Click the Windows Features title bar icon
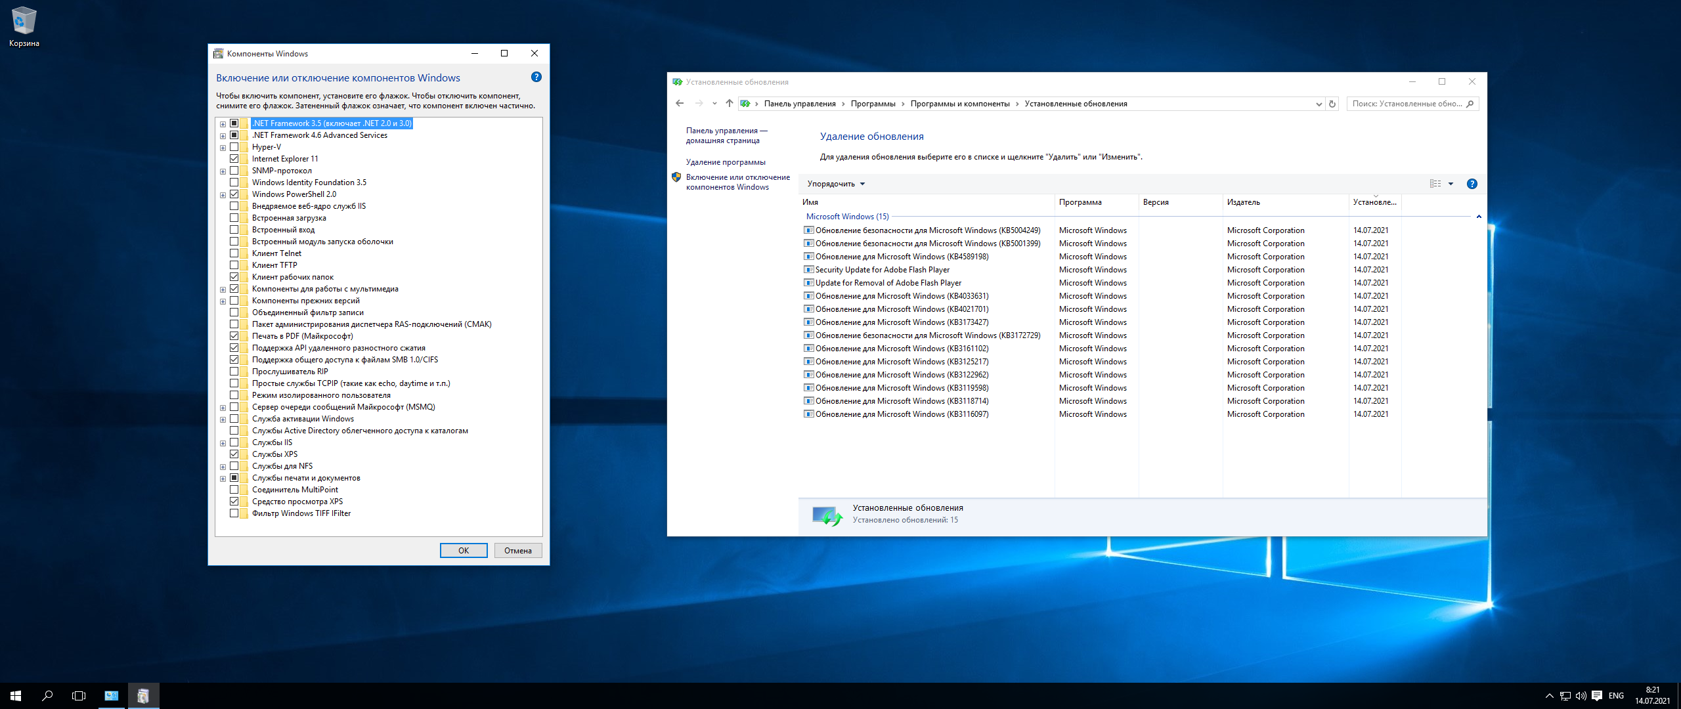The width and height of the screenshot is (1681, 709). tap(218, 54)
